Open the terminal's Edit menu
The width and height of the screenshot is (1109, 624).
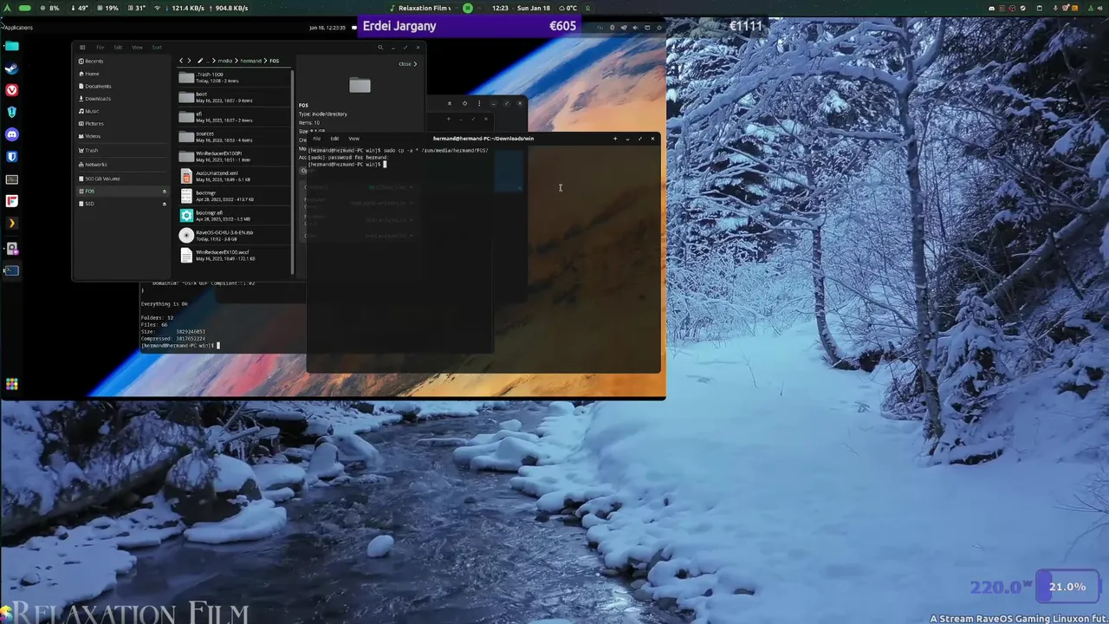coord(334,139)
